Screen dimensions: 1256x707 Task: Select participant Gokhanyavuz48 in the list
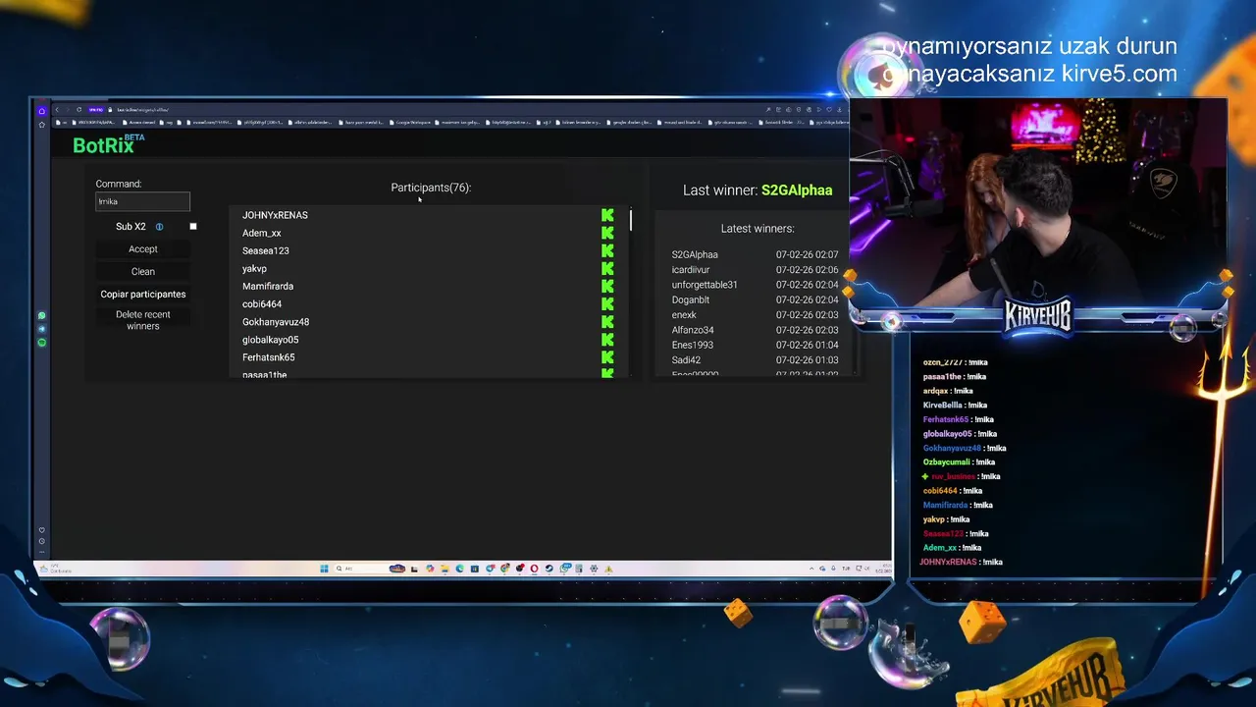[276, 322]
